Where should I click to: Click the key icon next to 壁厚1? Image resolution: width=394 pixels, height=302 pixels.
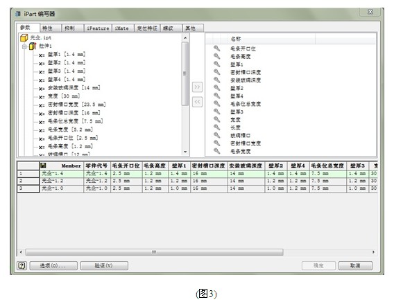[216, 64]
